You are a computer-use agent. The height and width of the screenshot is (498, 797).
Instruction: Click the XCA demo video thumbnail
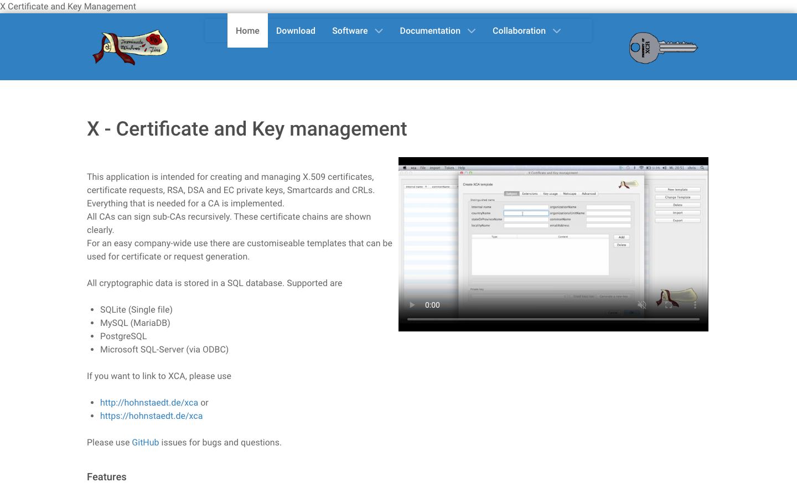(x=553, y=244)
